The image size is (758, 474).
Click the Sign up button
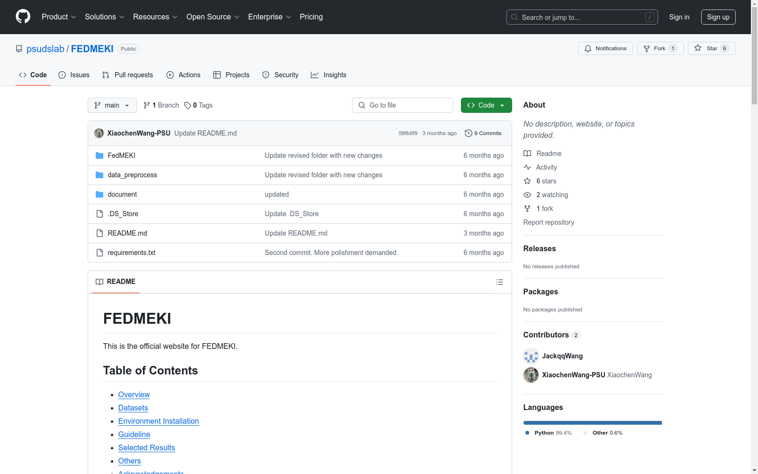[x=718, y=17]
